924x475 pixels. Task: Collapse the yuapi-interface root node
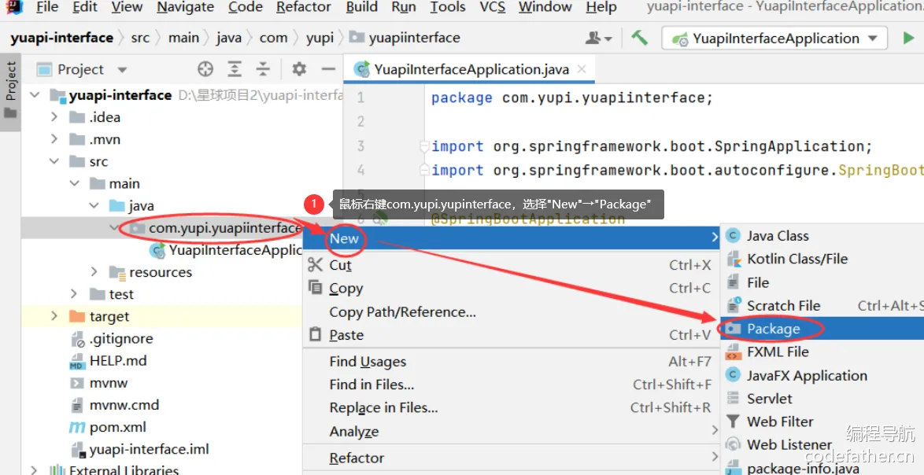(35, 95)
